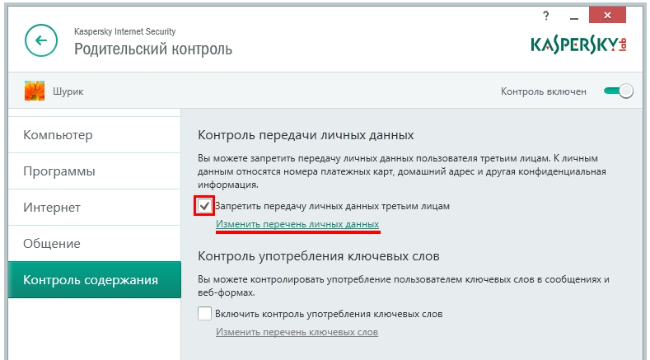Toggle the Контроль включен switch
This screenshot has height=360, width=650.
click(x=618, y=91)
